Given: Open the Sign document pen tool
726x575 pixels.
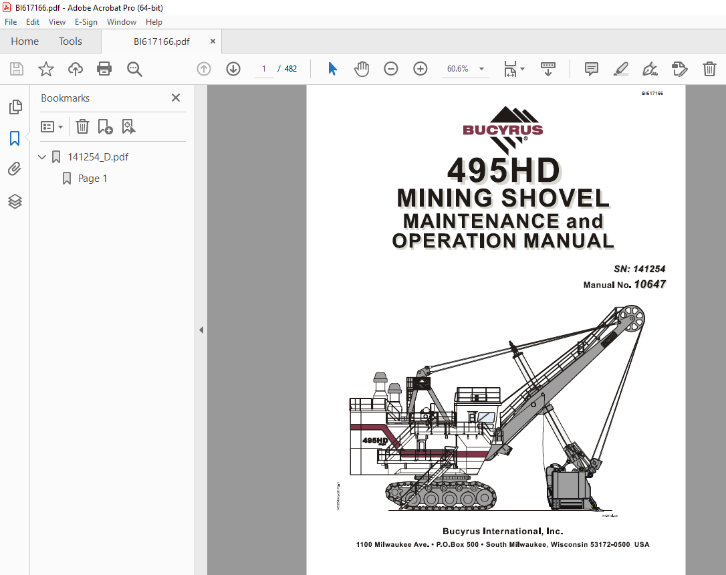Looking at the screenshot, I should (x=650, y=69).
